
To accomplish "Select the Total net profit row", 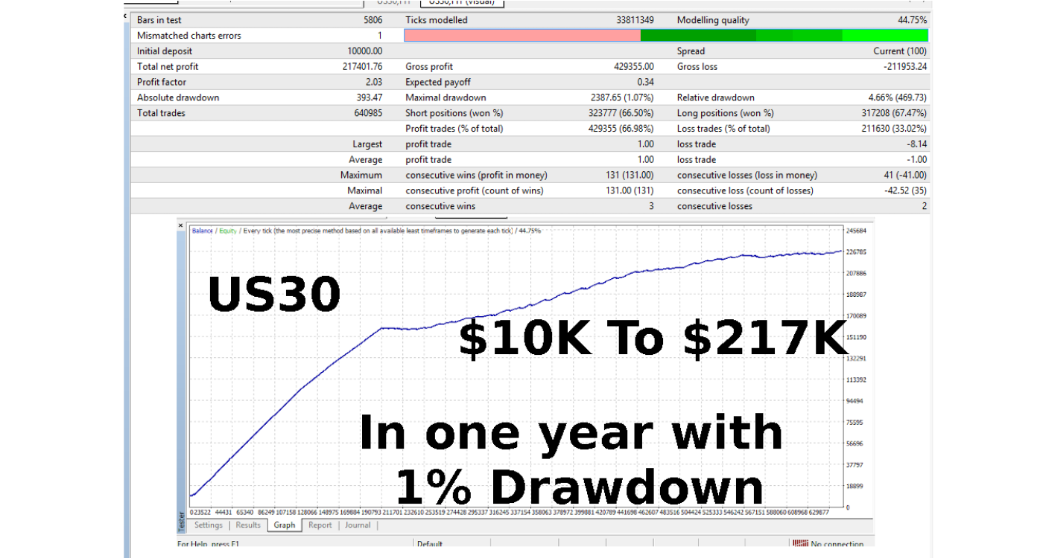I will click(x=168, y=67).
